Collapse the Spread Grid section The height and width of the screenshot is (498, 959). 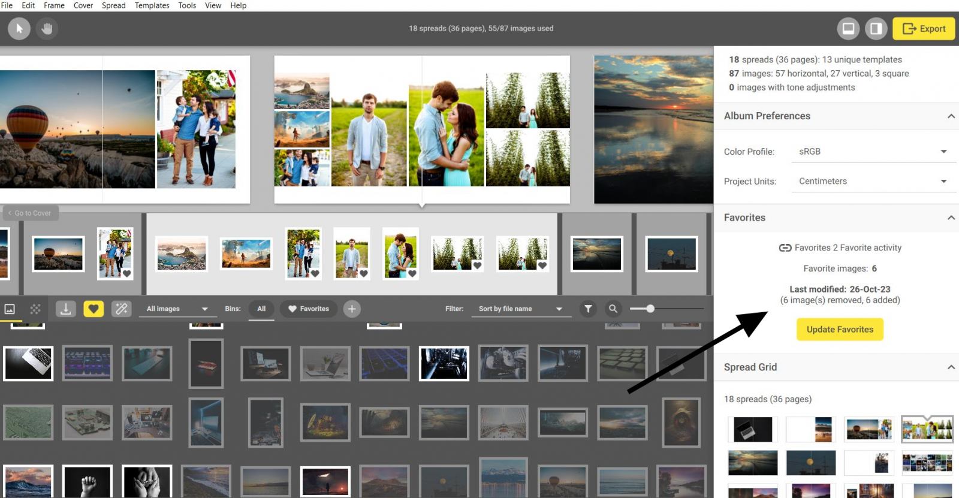951,367
